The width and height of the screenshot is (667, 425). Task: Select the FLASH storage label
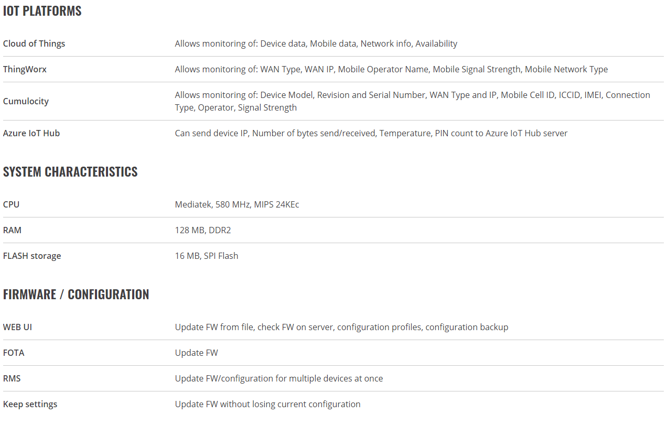(32, 256)
